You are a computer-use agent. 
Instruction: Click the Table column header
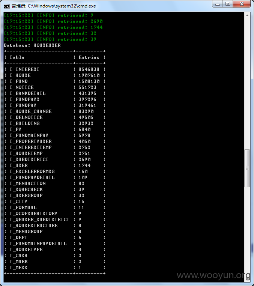tap(17, 57)
